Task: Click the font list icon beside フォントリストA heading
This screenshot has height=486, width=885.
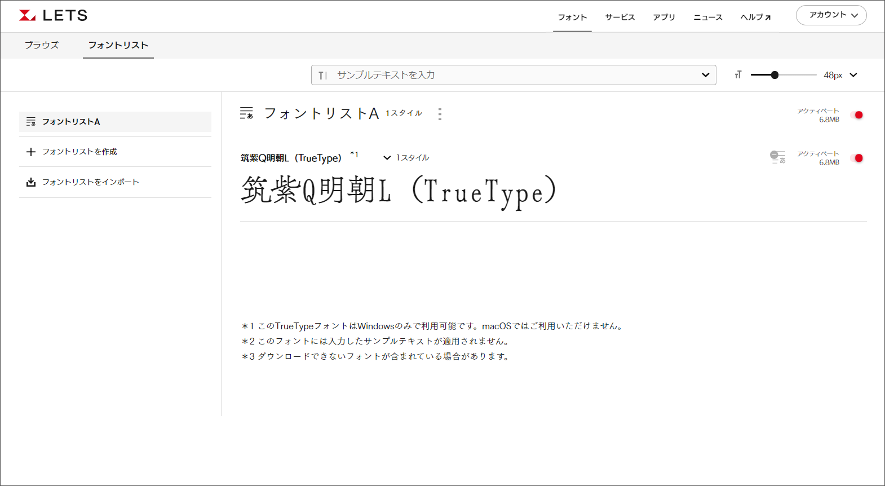Action: coord(246,113)
